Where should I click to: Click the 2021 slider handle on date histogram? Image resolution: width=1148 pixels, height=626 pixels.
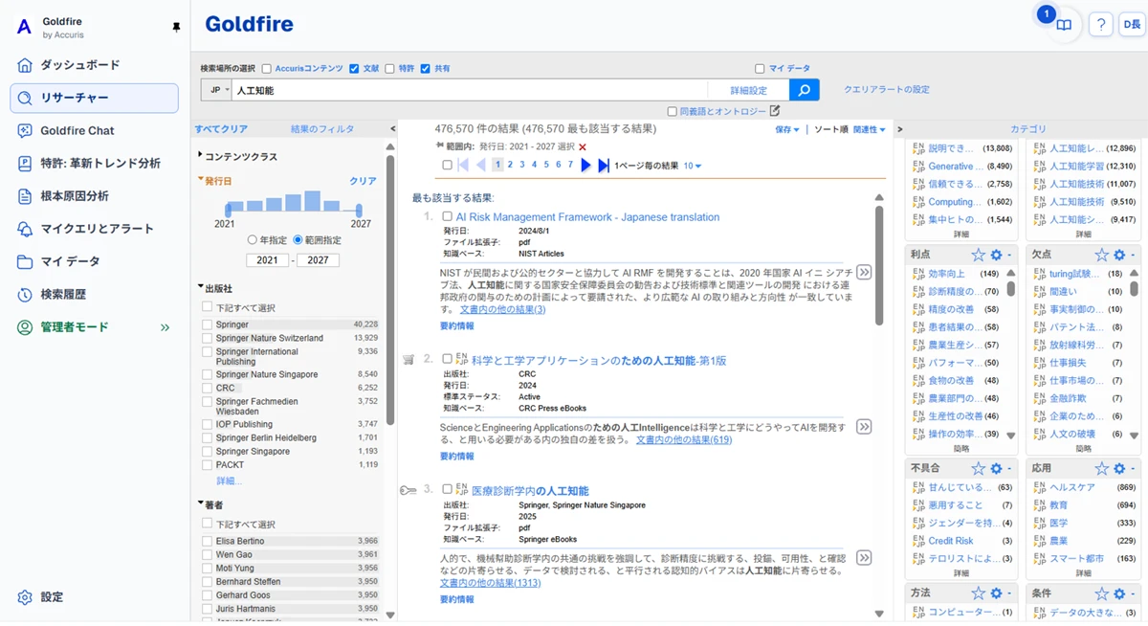(x=228, y=210)
